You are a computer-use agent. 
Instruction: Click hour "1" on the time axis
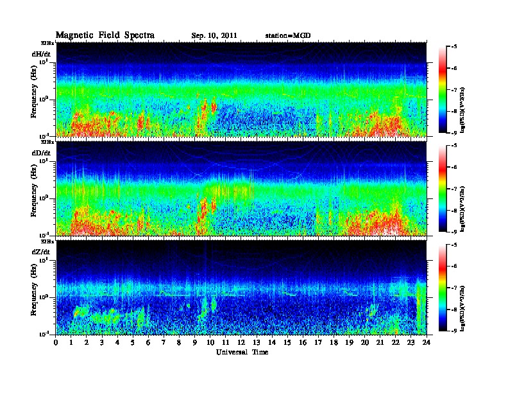(x=71, y=342)
